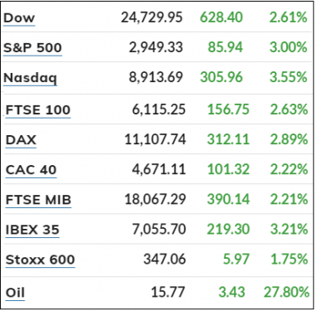The image size is (317, 311).
Task: Open the S&P 500 index link
Action: coord(32,48)
